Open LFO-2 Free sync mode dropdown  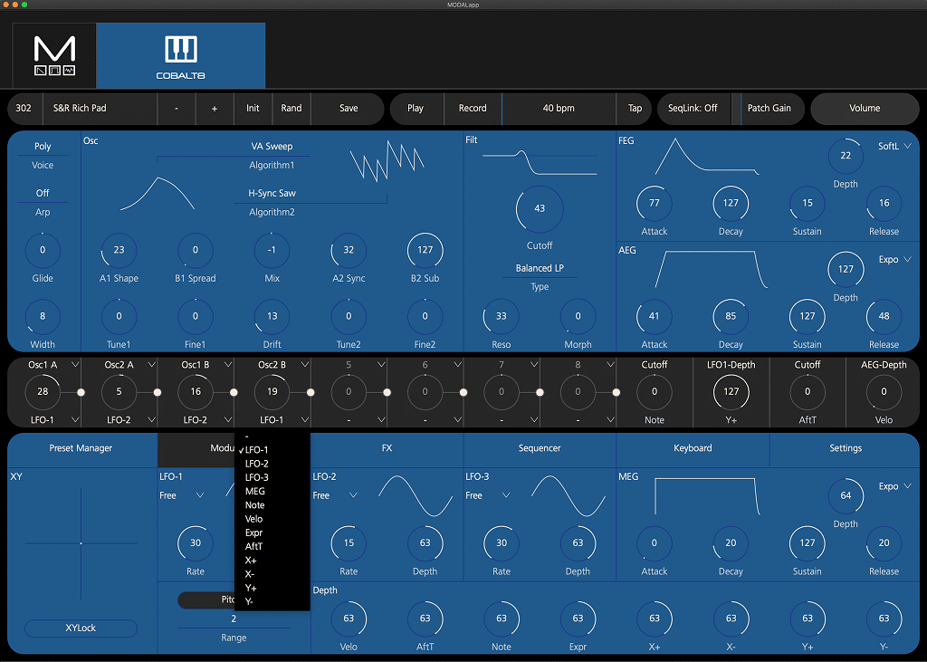pyautogui.click(x=335, y=495)
